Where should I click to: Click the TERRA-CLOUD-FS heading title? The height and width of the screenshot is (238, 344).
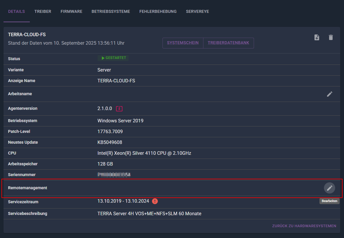27,35
